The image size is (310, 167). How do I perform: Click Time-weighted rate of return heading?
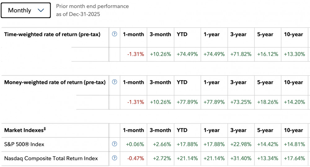tap(52, 34)
